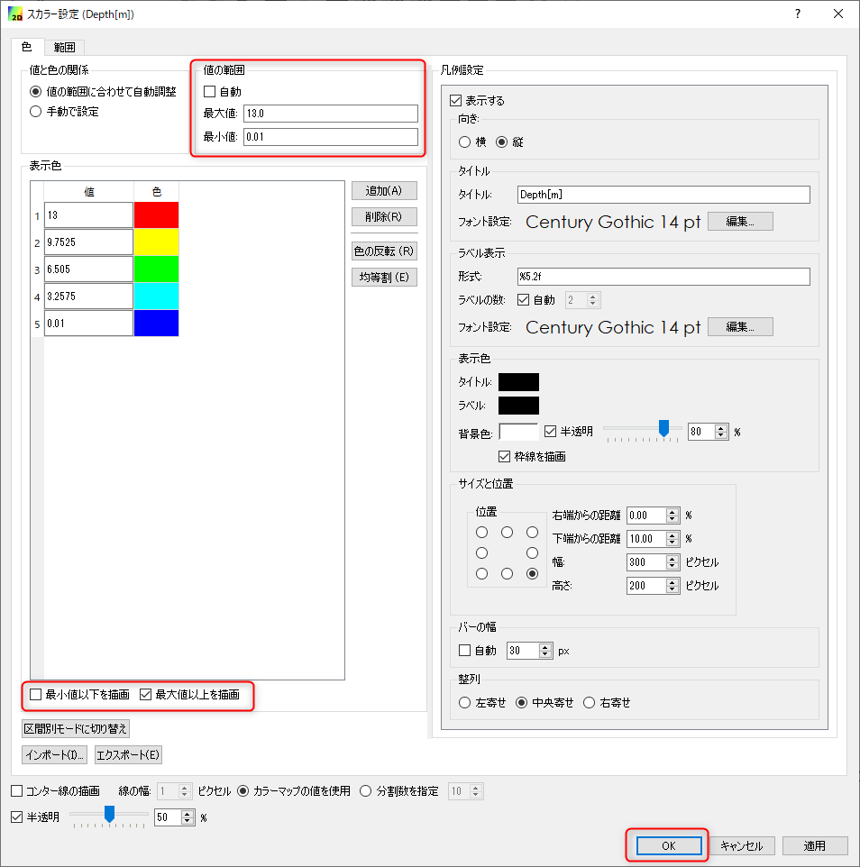This screenshot has width=860, height=867.
Task: Select 左寄せ alignment radio button
Action: point(464,703)
